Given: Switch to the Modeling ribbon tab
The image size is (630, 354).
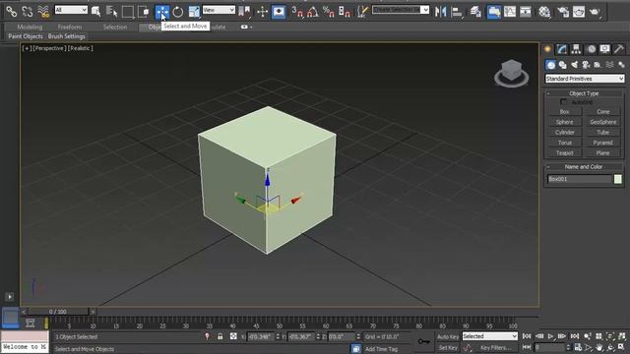Looking at the screenshot, I should click(30, 27).
